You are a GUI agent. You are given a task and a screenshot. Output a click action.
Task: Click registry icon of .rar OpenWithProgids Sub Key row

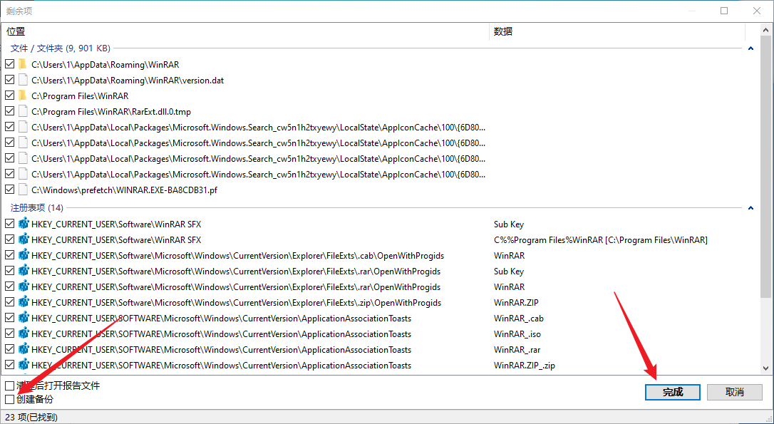coord(24,272)
